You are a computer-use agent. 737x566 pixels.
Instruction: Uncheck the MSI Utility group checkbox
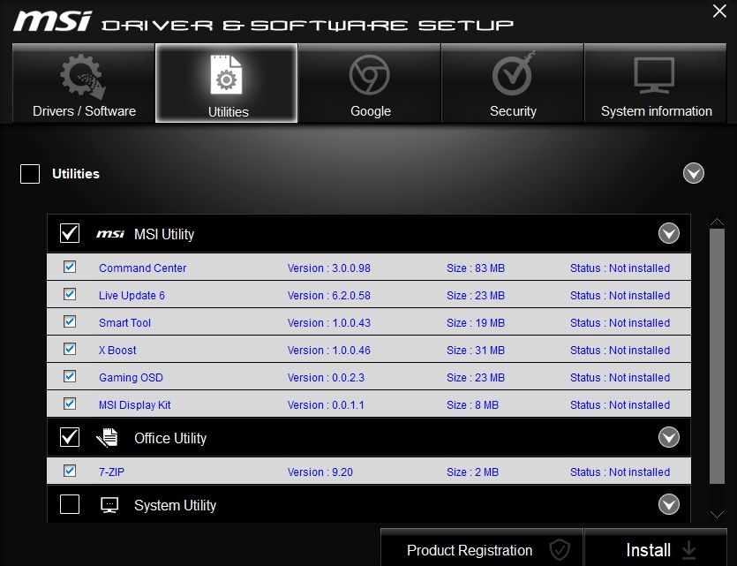[x=70, y=233]
